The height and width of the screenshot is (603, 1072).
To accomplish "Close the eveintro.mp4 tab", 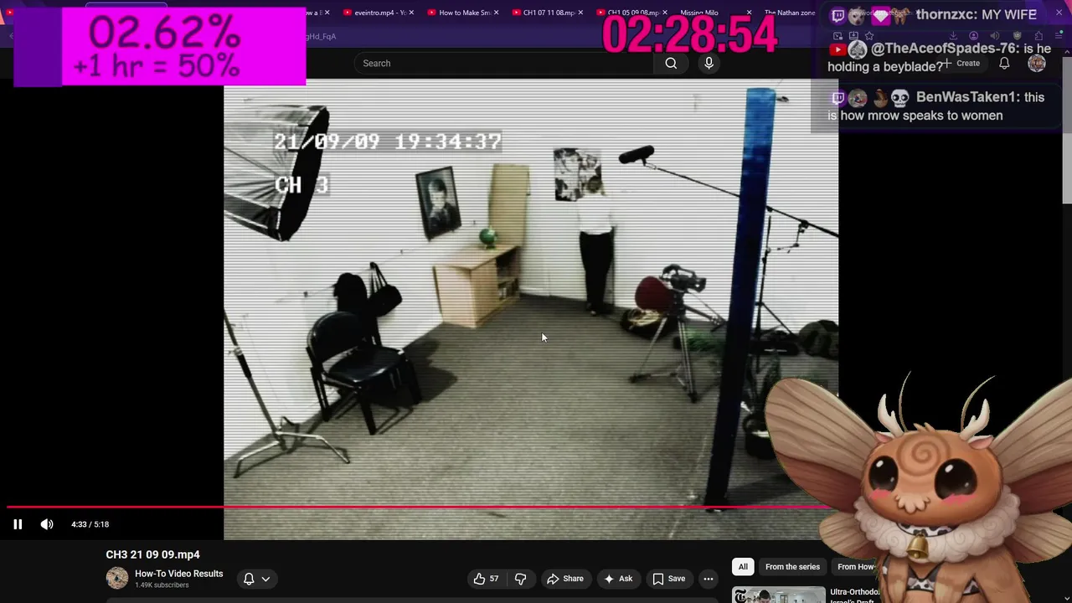I will [x=411, y=13].
